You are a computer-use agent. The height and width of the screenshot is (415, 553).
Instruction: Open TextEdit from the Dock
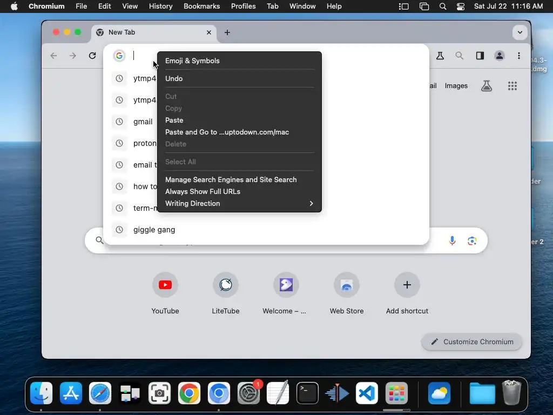coord(278,392)
